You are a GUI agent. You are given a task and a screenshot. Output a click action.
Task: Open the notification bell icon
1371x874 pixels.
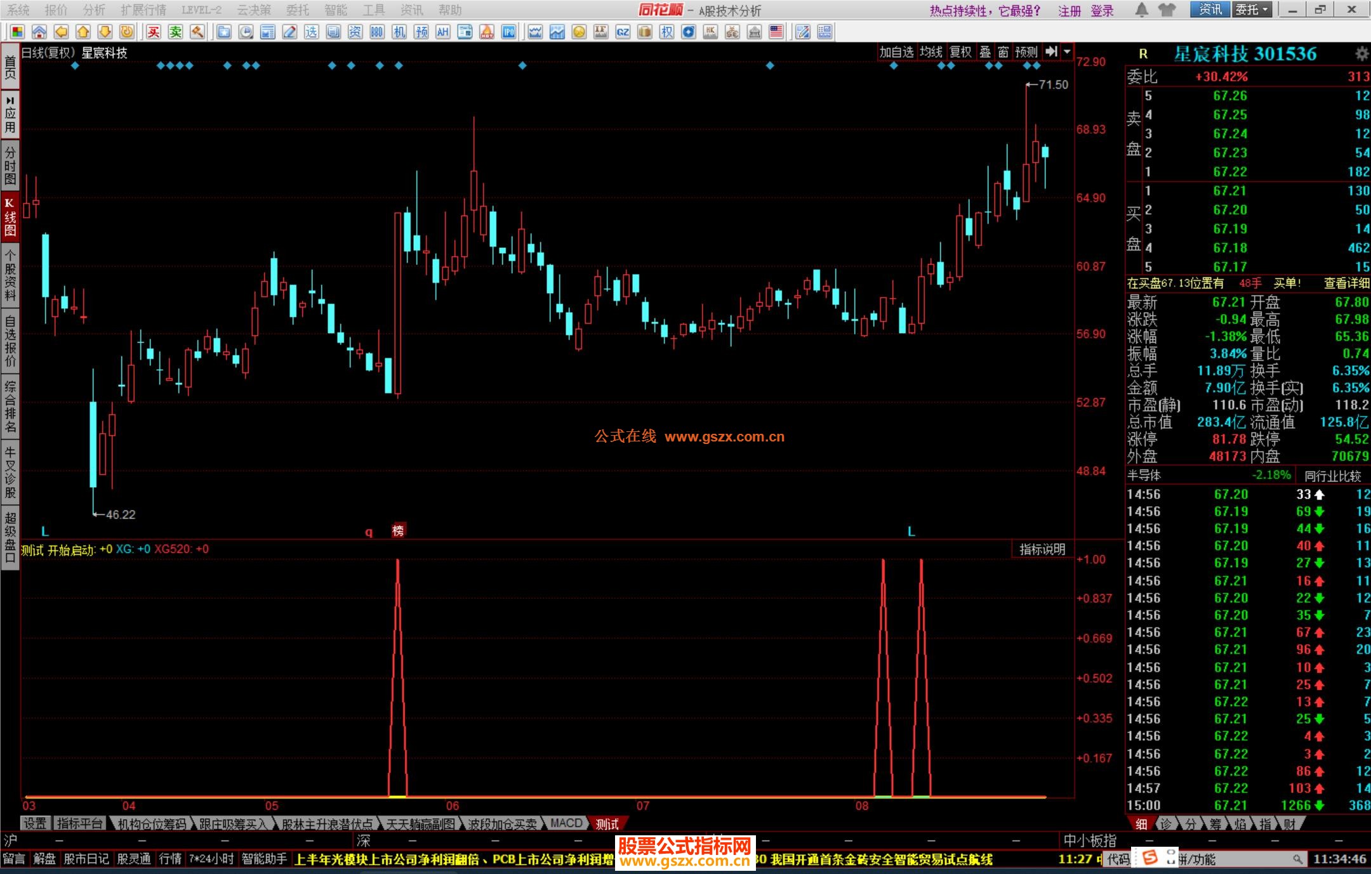point(1141,10)
